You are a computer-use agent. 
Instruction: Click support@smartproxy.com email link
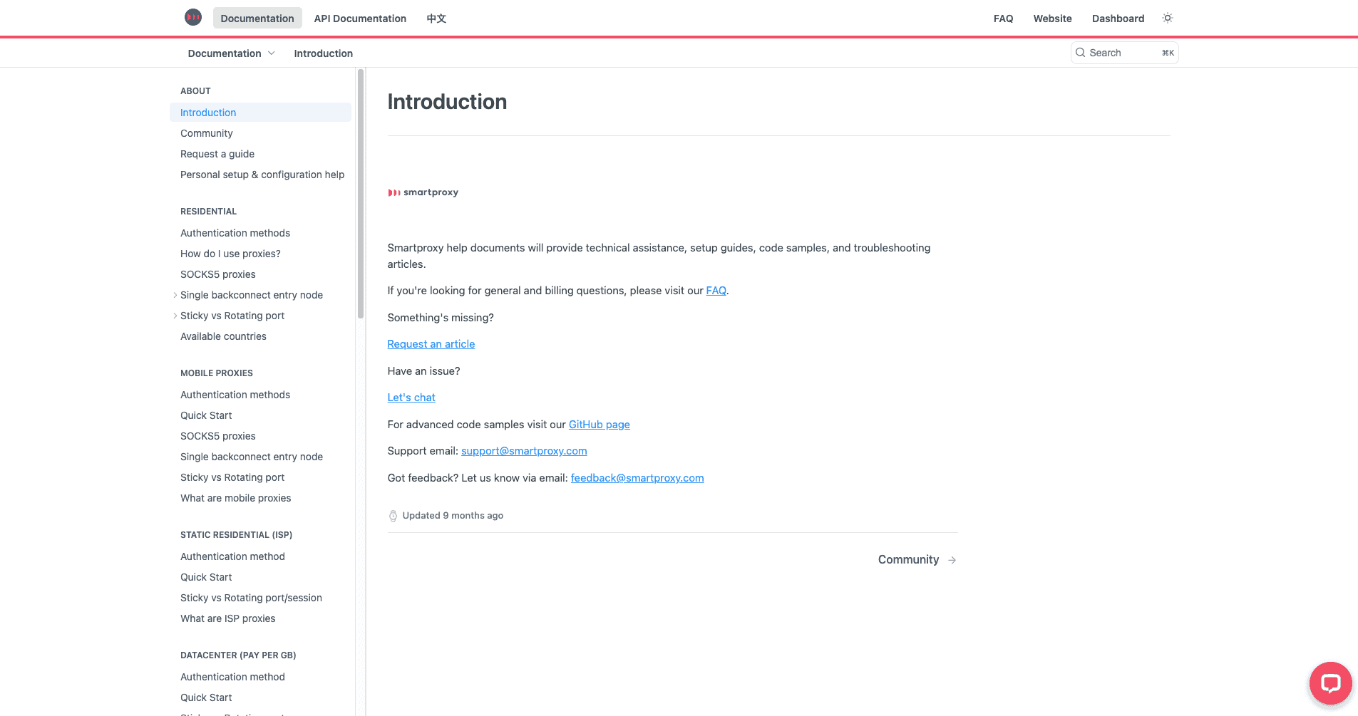tap(524, 451)
